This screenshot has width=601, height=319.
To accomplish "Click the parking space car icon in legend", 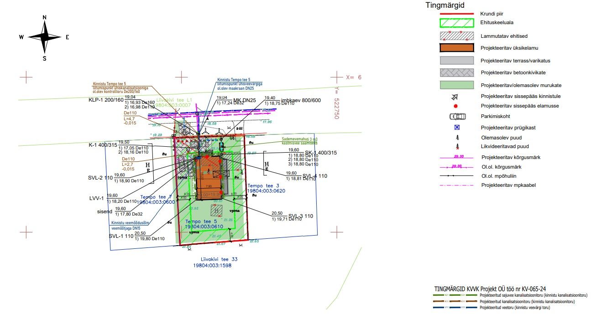I will coord(457,116).
